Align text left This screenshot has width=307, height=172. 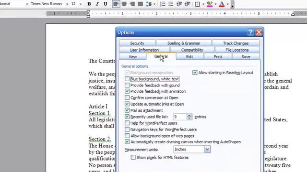pos(116,4)
